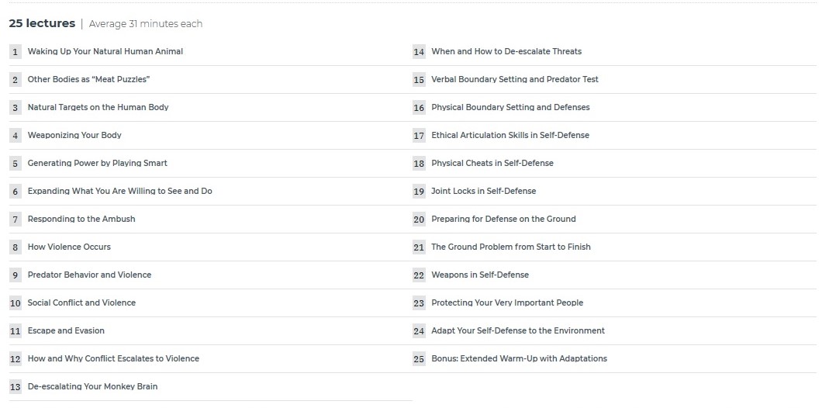Open the Weaponizing Your Body lecture
The width and height of the screenshot is (829, 408).
[x=74, y=135]
